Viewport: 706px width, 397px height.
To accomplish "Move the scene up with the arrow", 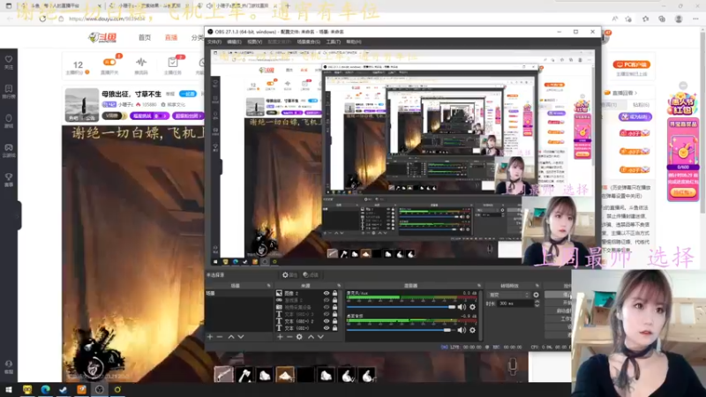I will pyautogui.click(x=231, y=337).
